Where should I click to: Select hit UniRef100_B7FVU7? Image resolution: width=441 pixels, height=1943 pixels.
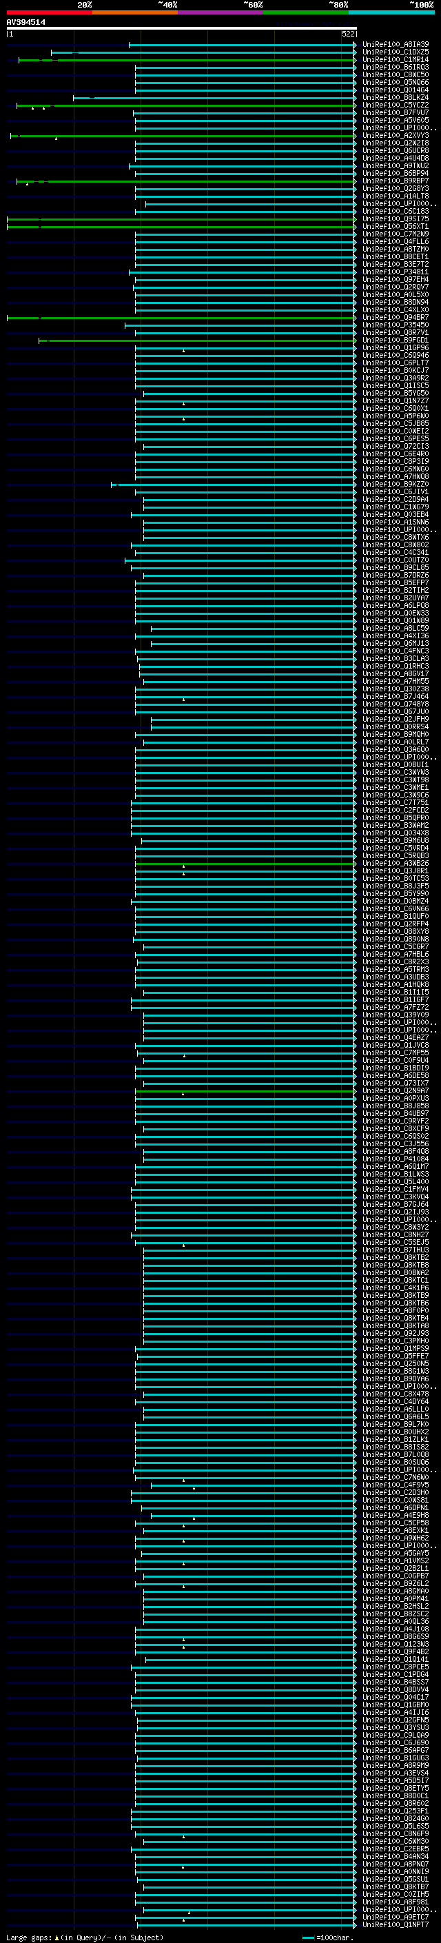click(396, 113)
